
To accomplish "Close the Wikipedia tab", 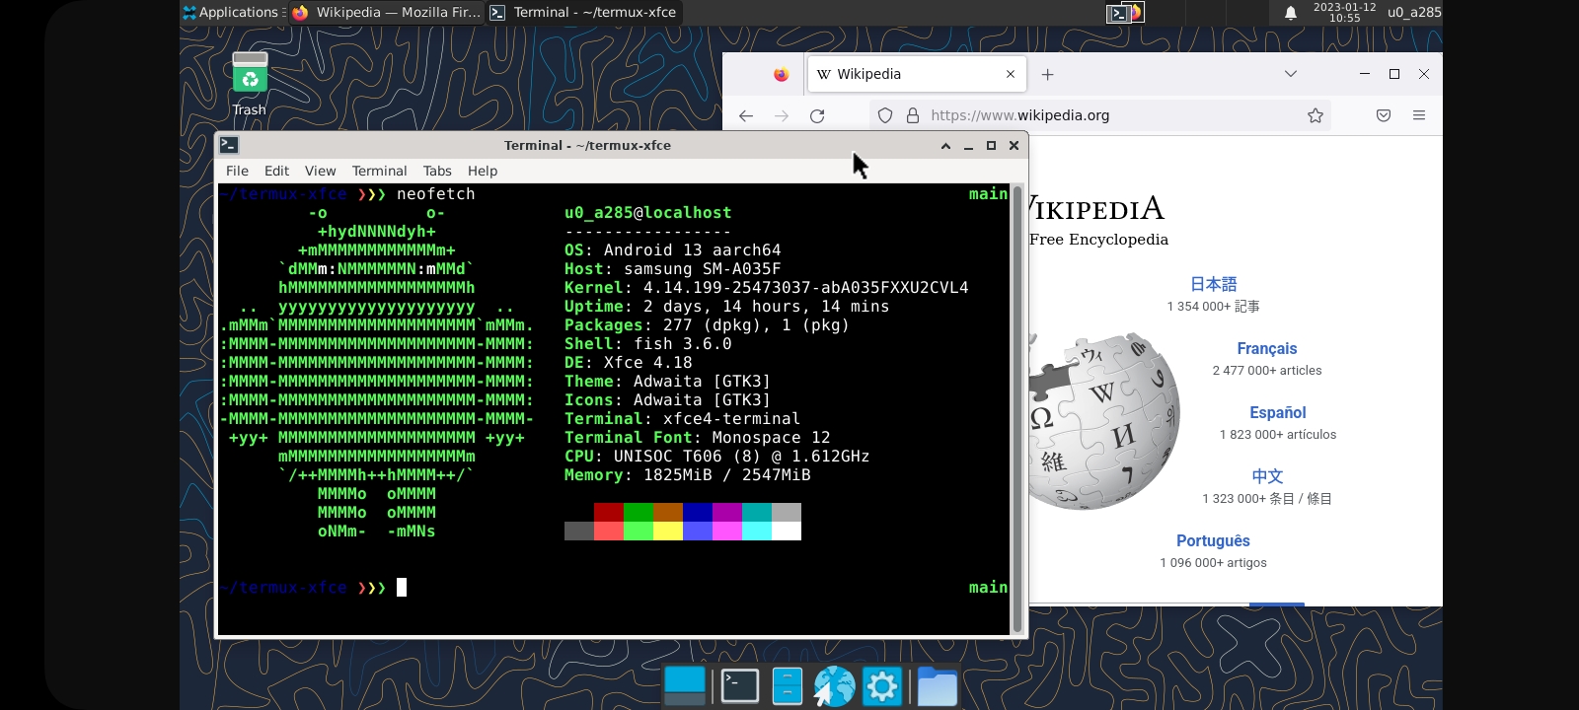I will click(x=1011, y=74).
